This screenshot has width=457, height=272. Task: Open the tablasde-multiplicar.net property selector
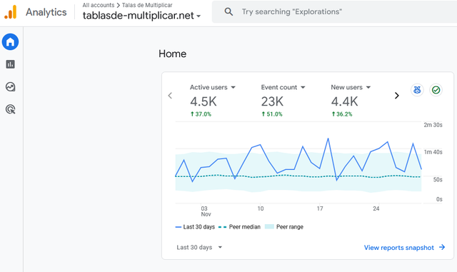click(x=141, y=16)
